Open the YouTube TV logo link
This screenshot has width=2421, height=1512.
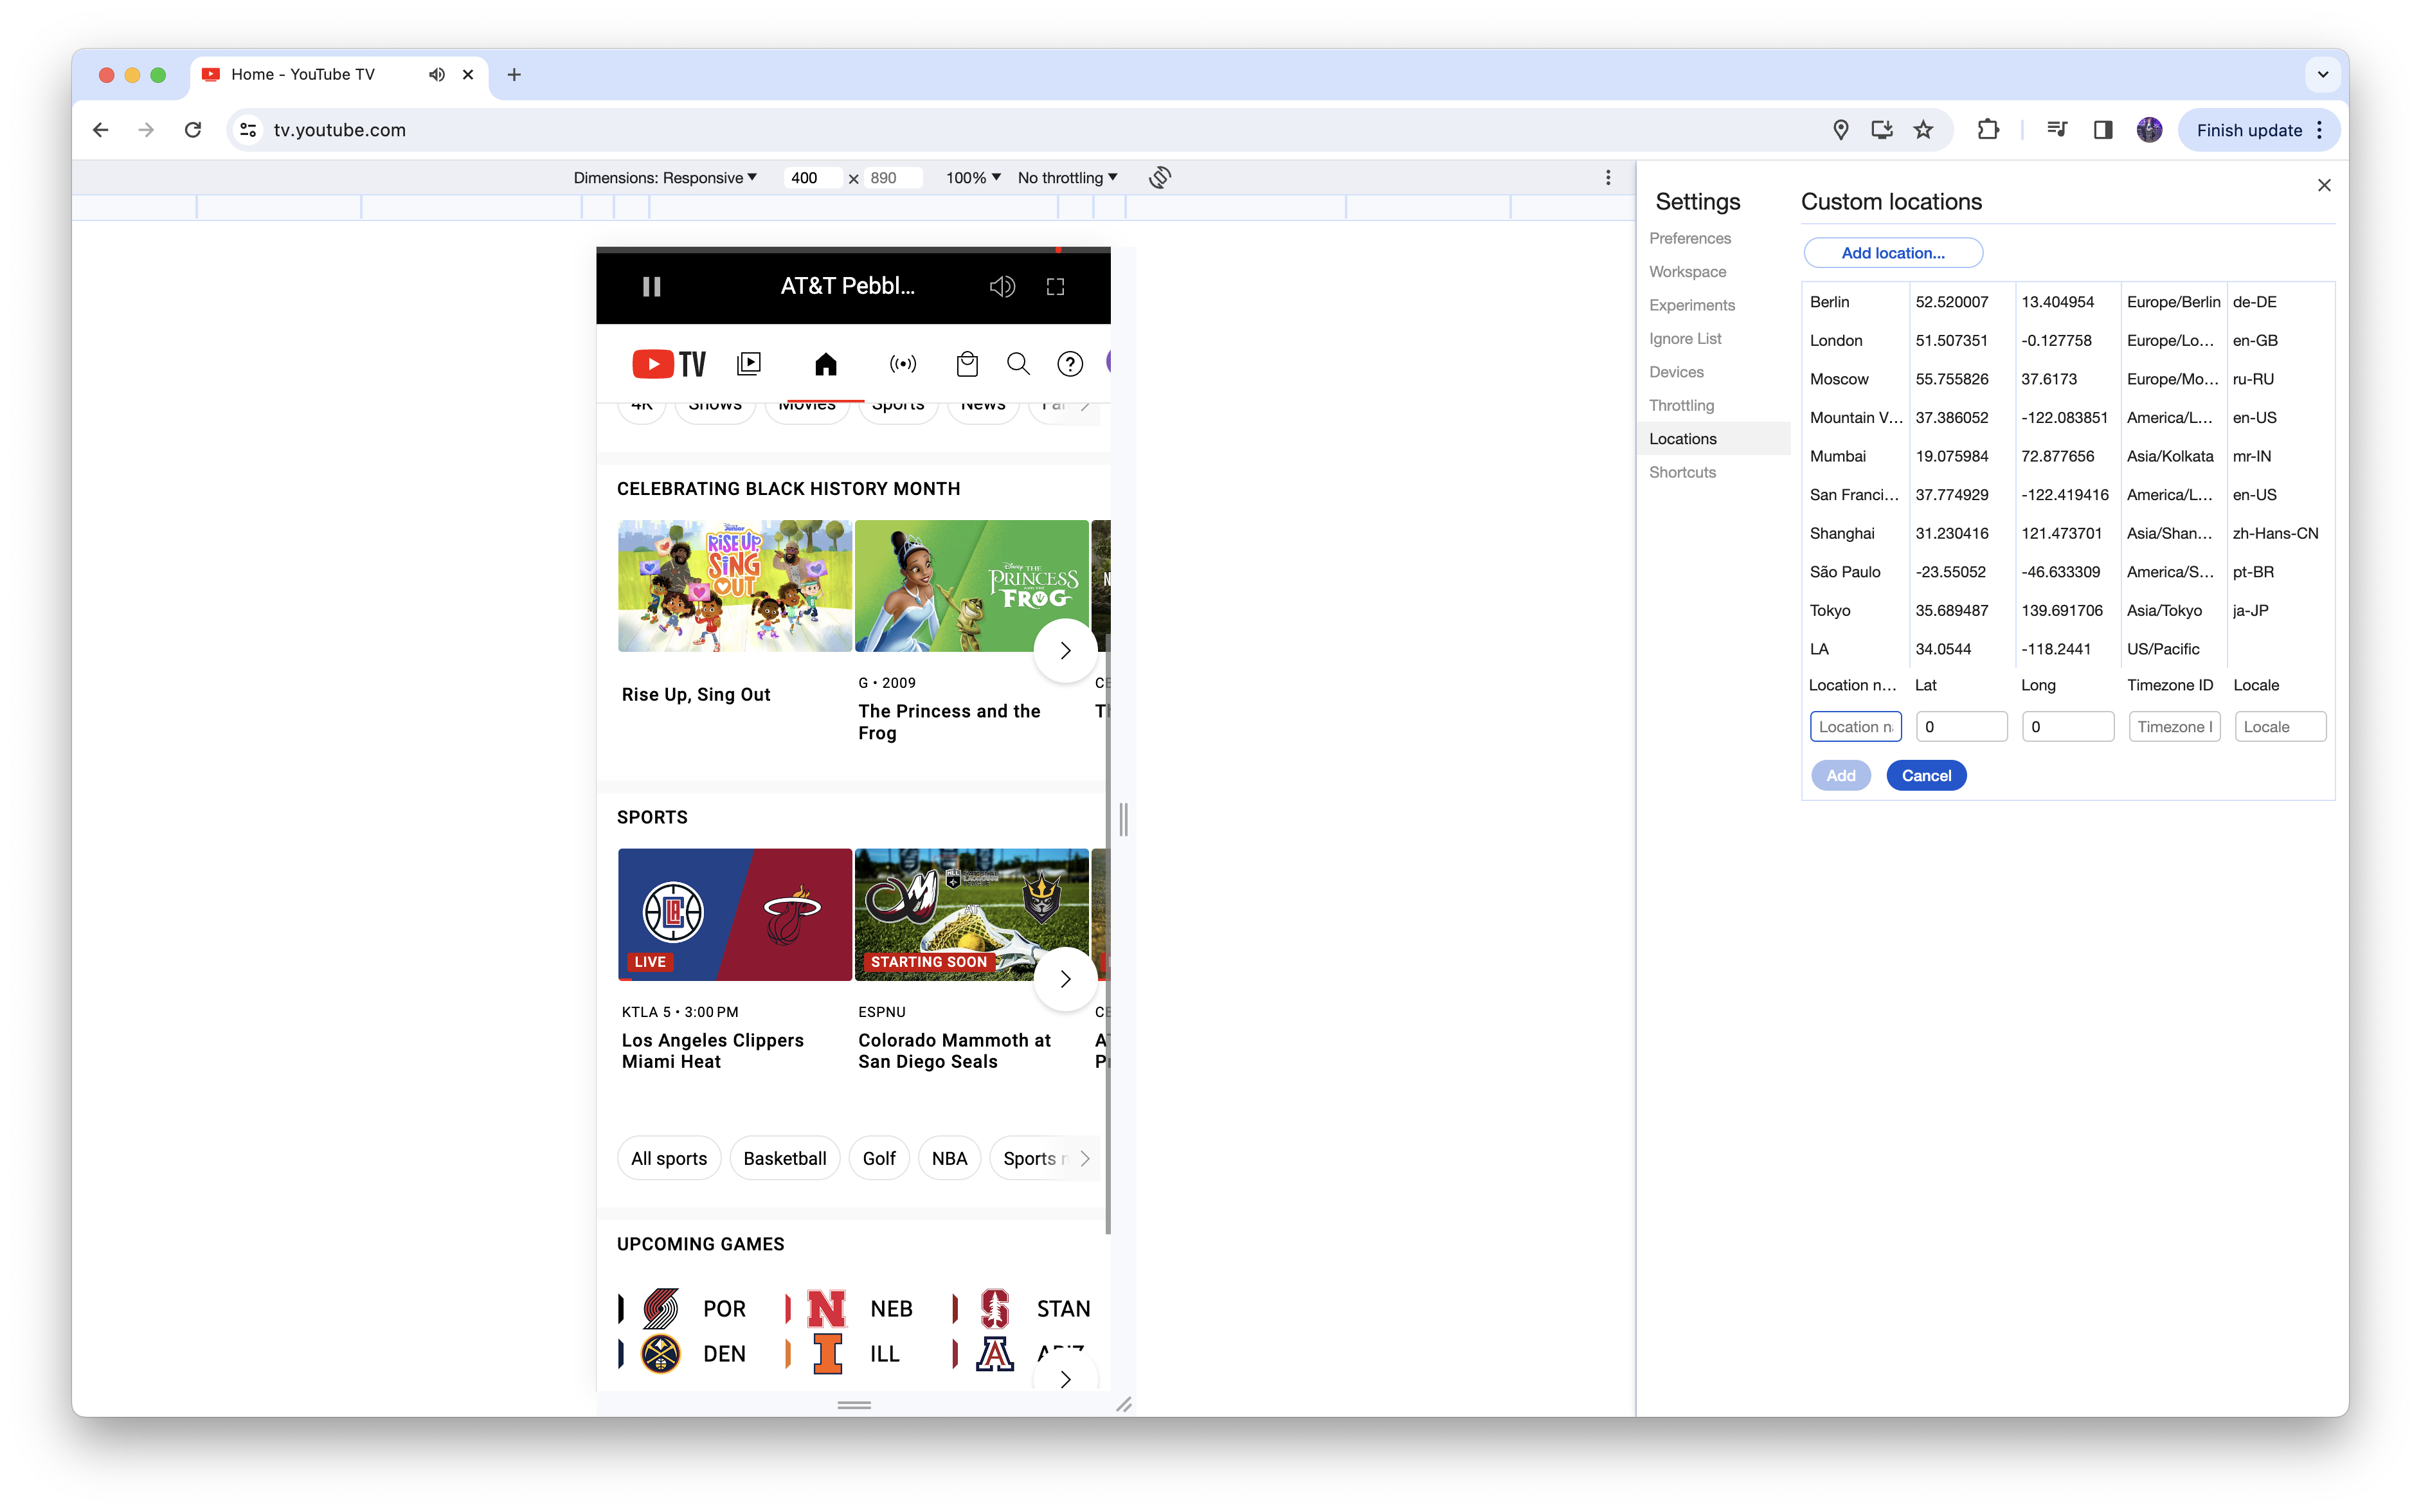click(669, 364)
